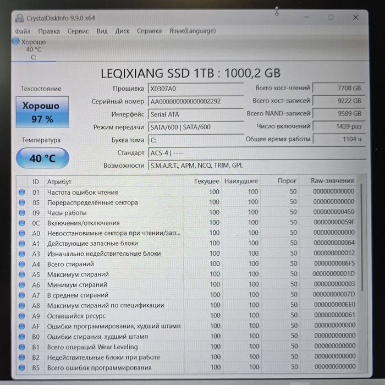Open the Вид menu

pos(102,31)
